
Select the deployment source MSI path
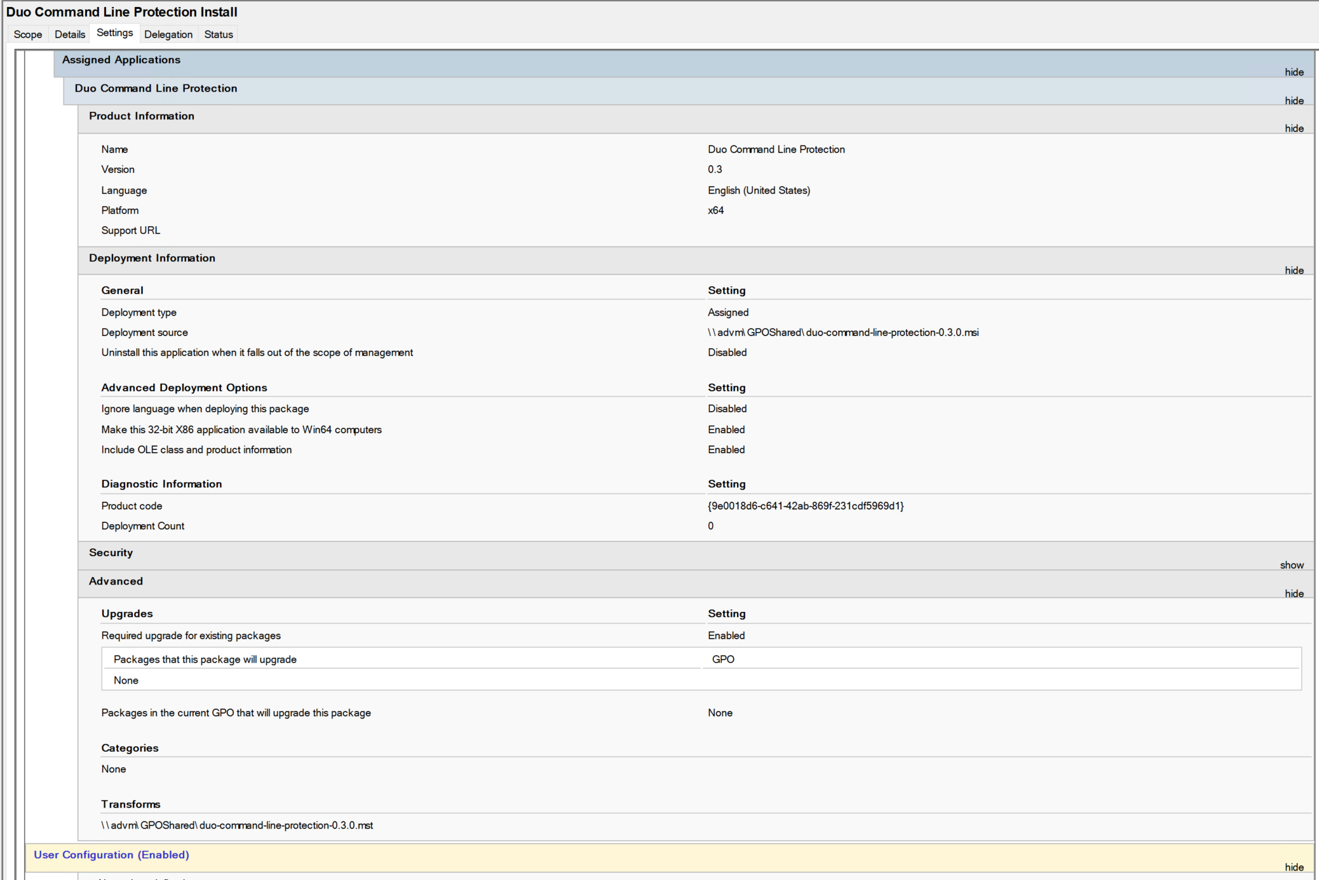(x=843, y=332)
